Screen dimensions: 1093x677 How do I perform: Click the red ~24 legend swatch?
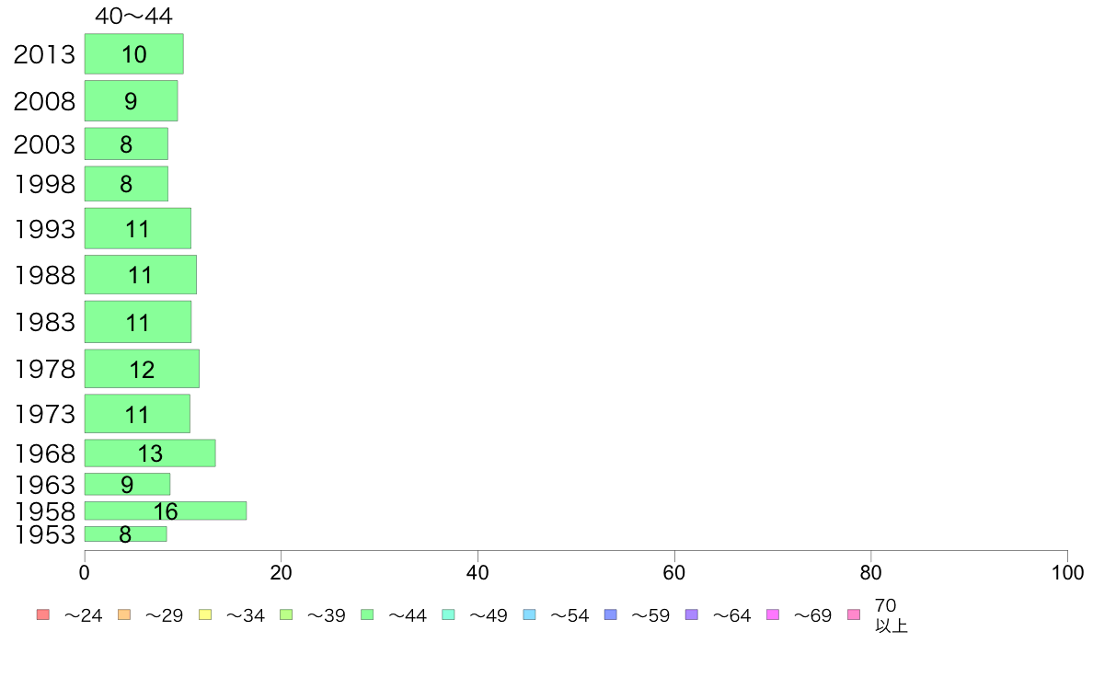coord(43,614)
